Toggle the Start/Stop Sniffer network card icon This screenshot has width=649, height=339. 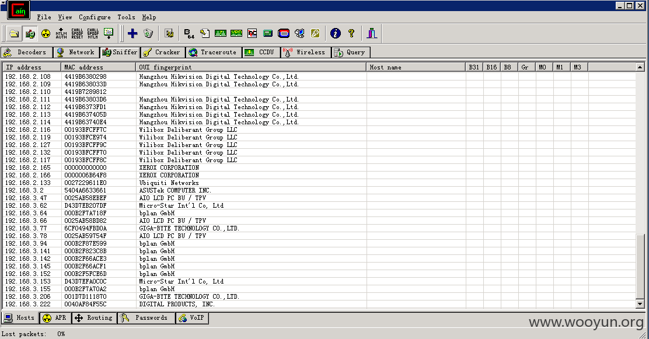click(x=30, y=33)
